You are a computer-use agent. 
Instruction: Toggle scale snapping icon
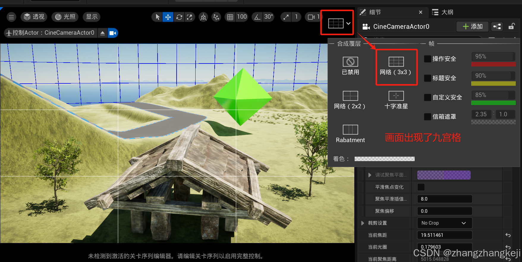(x=286, y=17)
